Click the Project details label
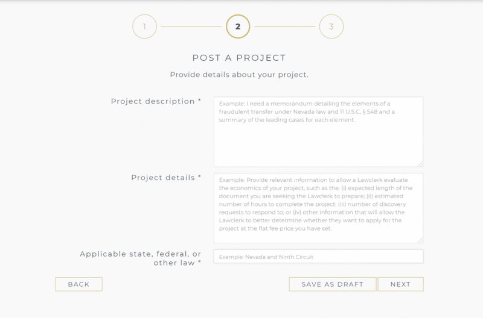483x318 pixels. [166, 178]
